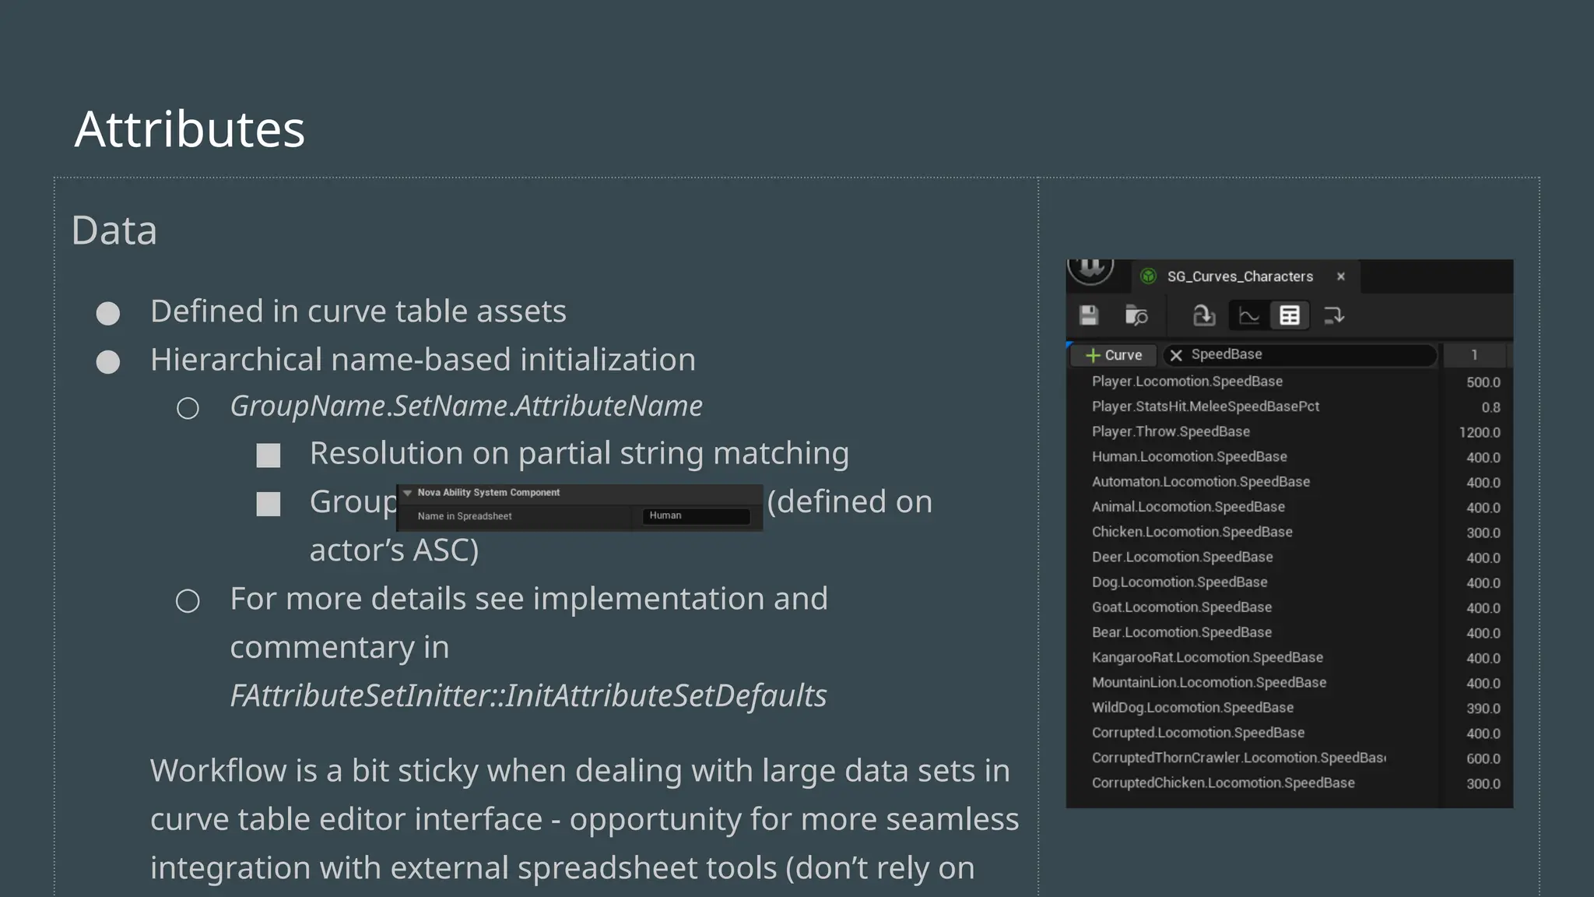Select the Human.Locomotion.SpeedBase row
This screenshot has height=897, width=1594.
point(1289,457)
